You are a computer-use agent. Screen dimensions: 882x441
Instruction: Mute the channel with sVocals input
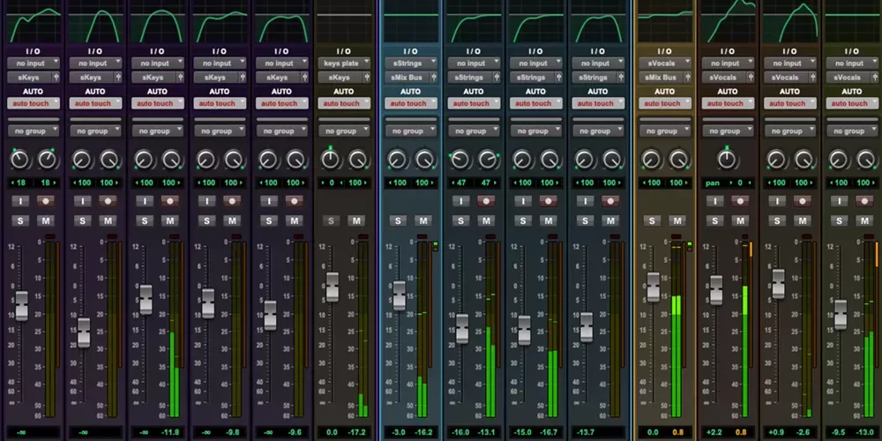point(677,221)
